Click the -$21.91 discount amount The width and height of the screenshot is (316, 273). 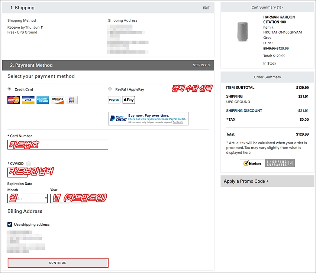[x=303, y=111]
